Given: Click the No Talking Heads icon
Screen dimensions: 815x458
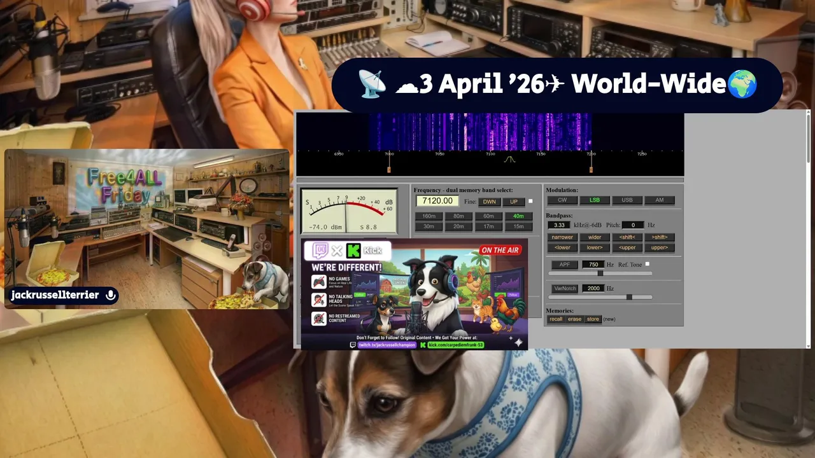Looking at the screenshot, I should (319, 300).
